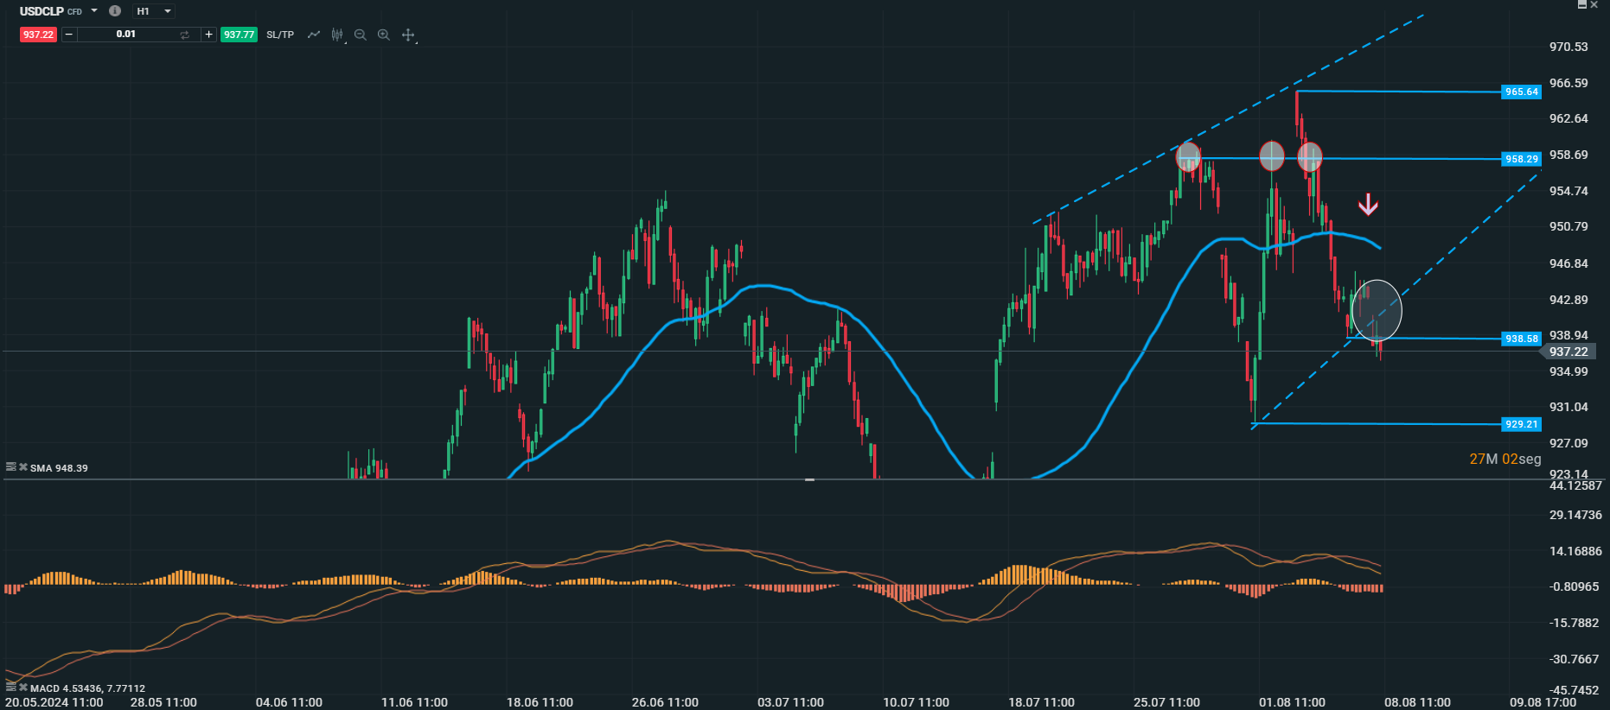The height and width of the screenshot is (710, 1610).
Task: Click the pane divider handle between chart and MACD
Action: point(809,479)
